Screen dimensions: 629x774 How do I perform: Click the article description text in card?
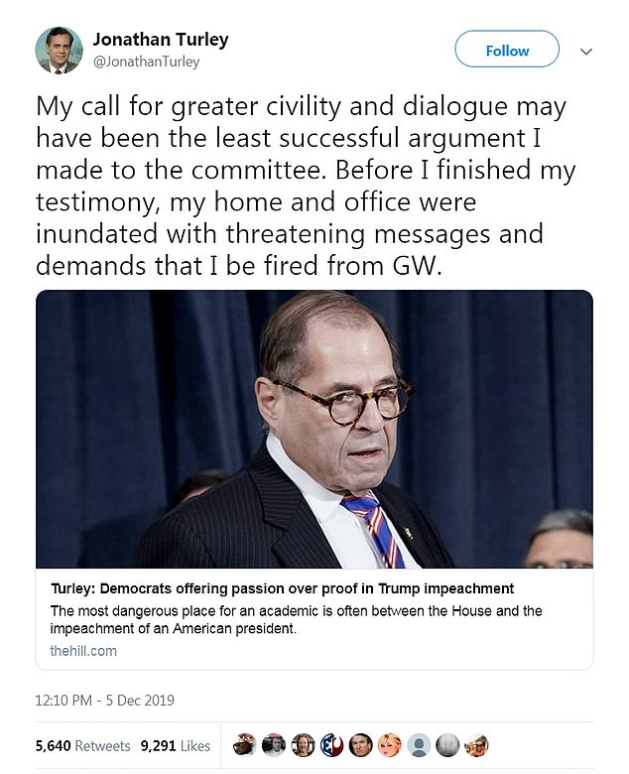click(x=296, y=619)
